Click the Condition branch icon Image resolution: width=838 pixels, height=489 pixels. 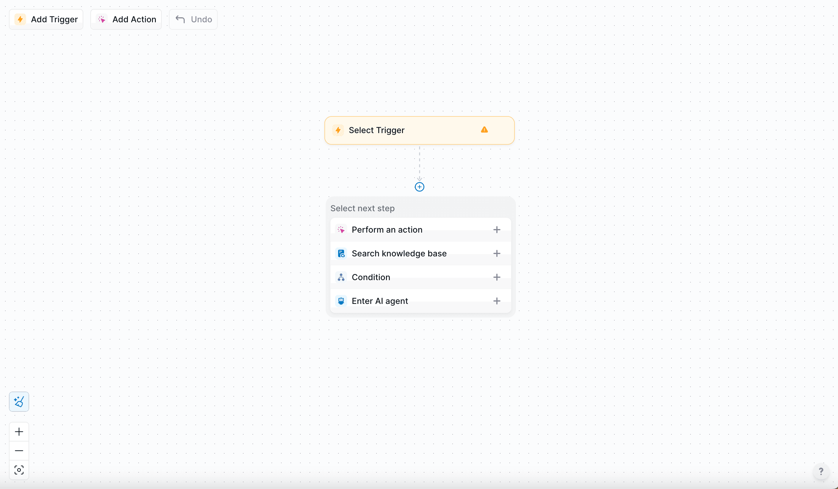point(341,277)
